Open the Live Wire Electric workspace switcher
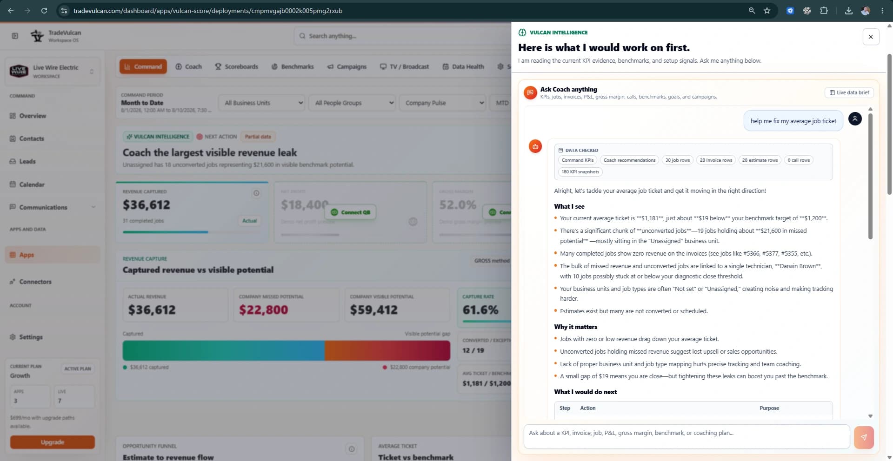The width and height of the screenshot is (893, 461). click(x=52, y=72)
